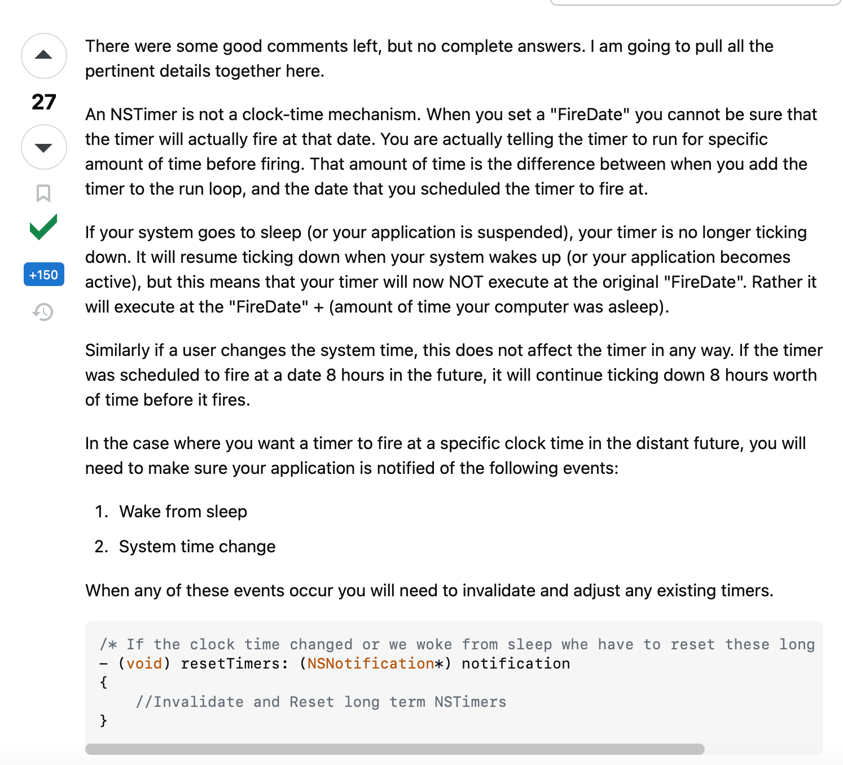This screenshot has width=843, height=765.
Task: Click the "There were some good comments" paragraph
Action: point(429,59)
